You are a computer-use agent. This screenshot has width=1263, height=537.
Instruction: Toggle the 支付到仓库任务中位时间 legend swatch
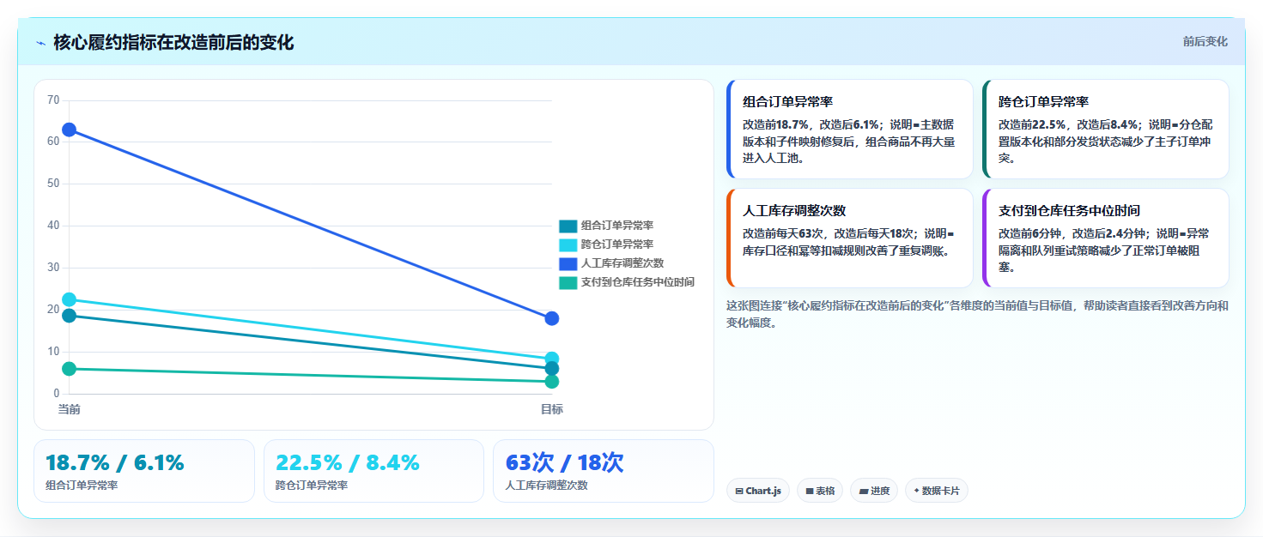click(568, 283)
